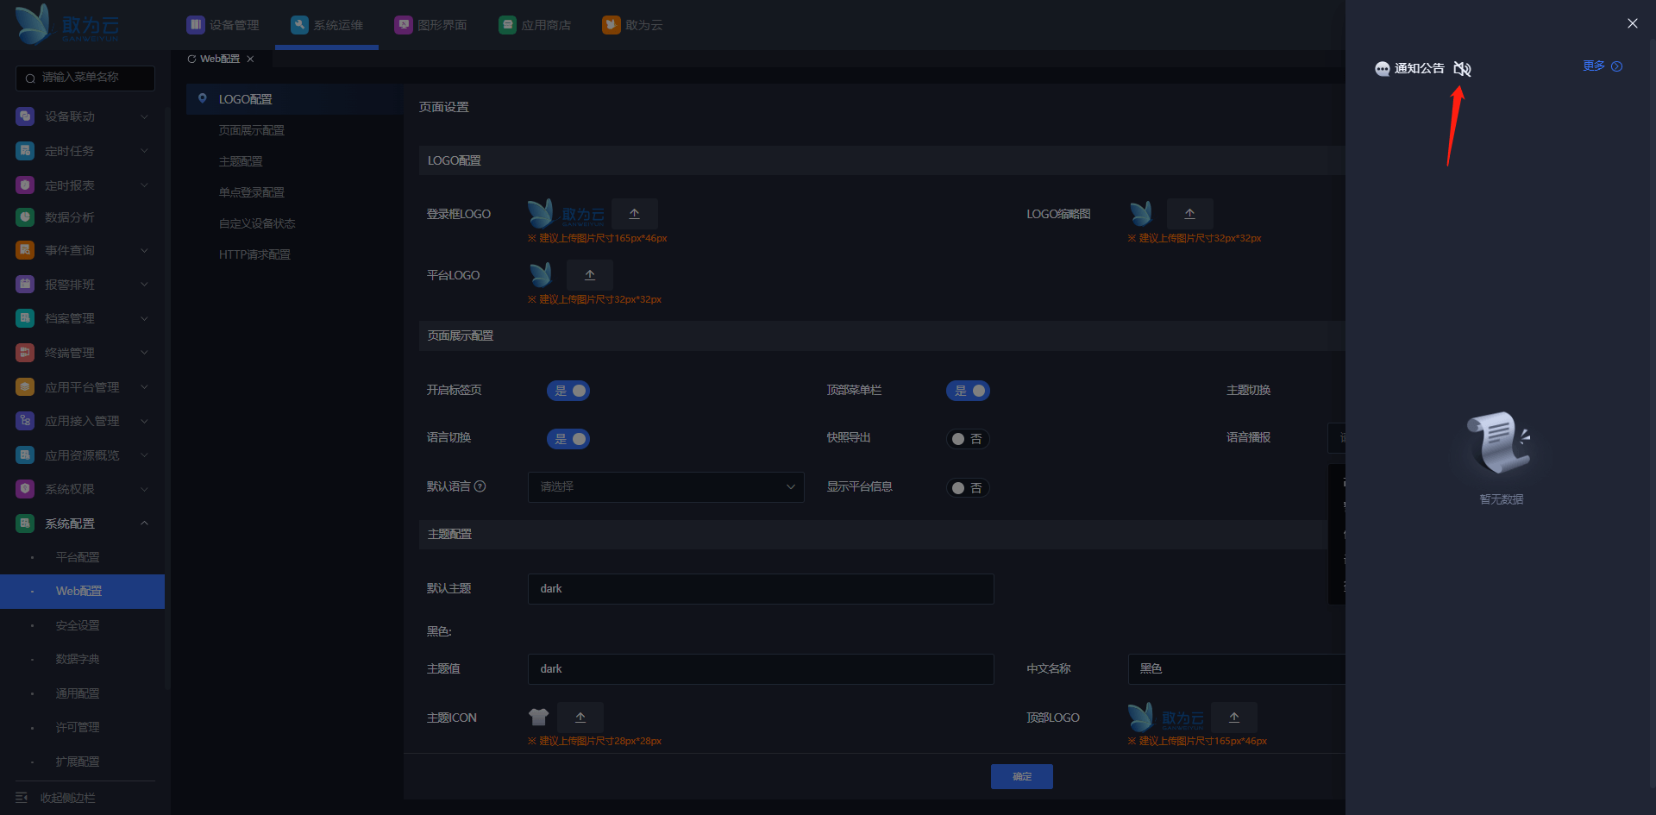The image size is (1656, 815).
Task: Disable the 顶部菜单栏 switch
Action: coord(968,391)
